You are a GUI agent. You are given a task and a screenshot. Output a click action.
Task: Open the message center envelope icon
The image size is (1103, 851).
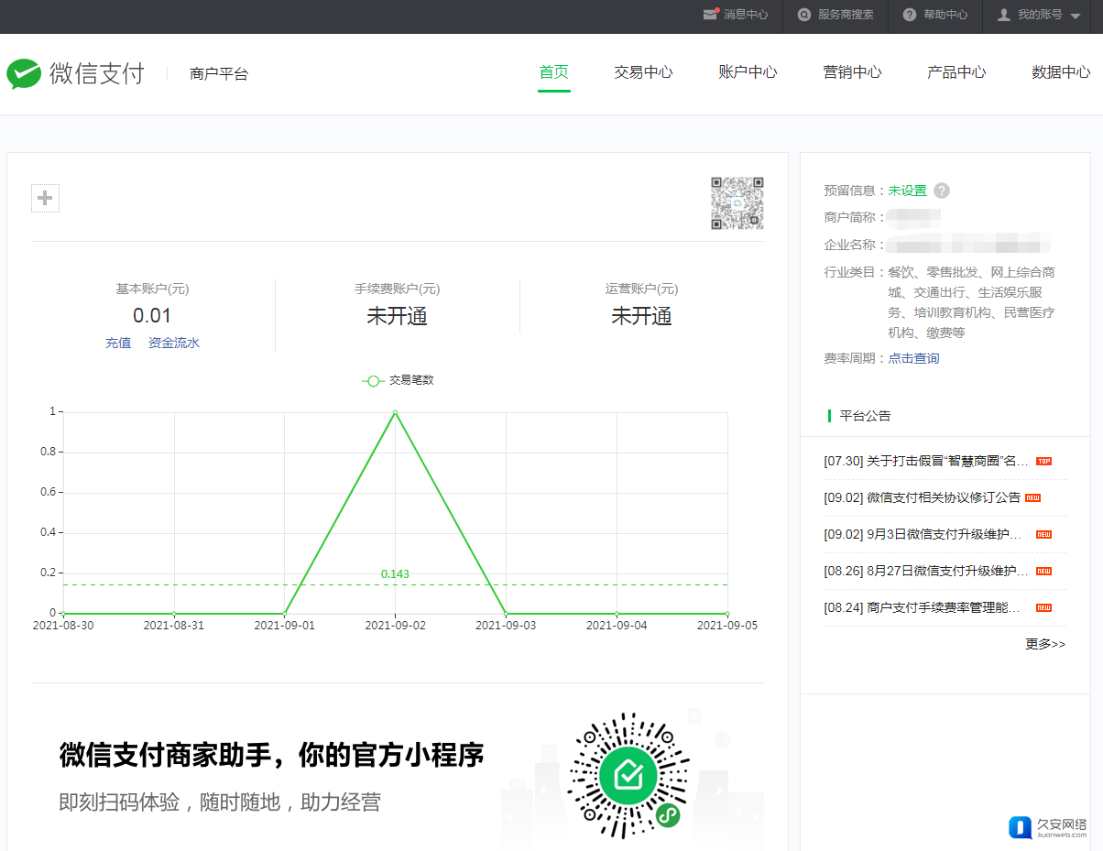tap(710, 15)
